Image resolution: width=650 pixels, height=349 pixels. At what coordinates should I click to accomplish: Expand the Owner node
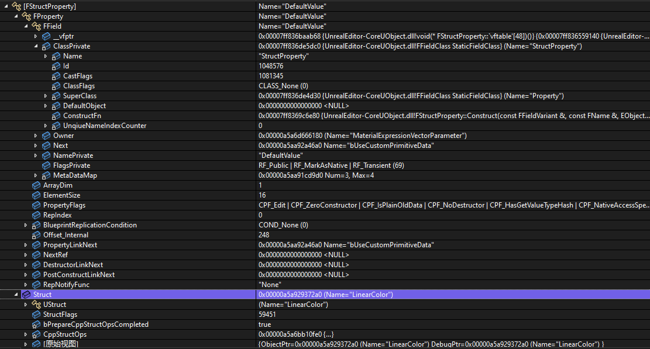pos(36,136)
